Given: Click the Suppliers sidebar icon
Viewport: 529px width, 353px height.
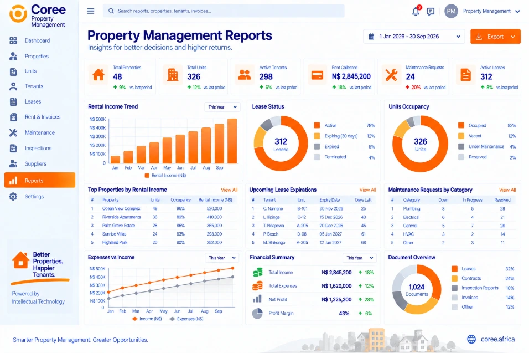Looking at the screenshot, I should [x=13, y=163].
